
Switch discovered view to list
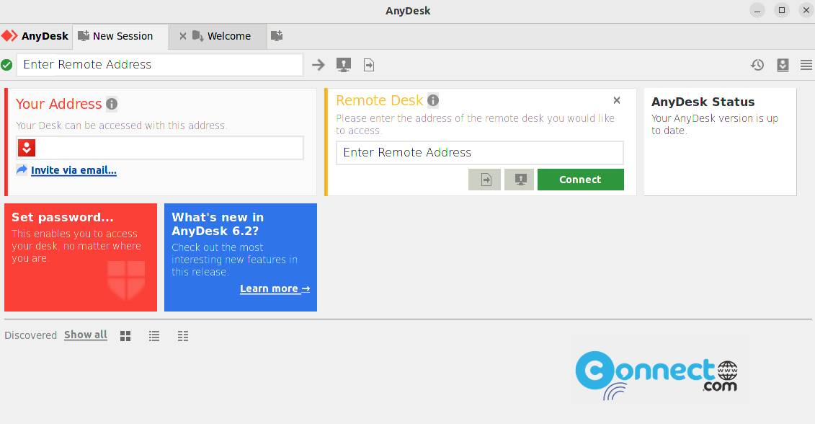click(x=154, y=336)
